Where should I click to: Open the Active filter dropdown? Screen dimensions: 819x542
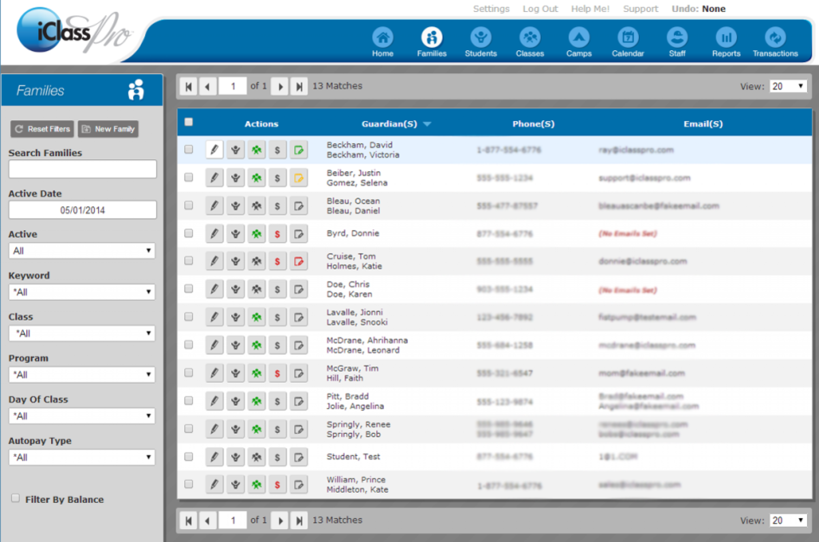click(x=82, y=250)
